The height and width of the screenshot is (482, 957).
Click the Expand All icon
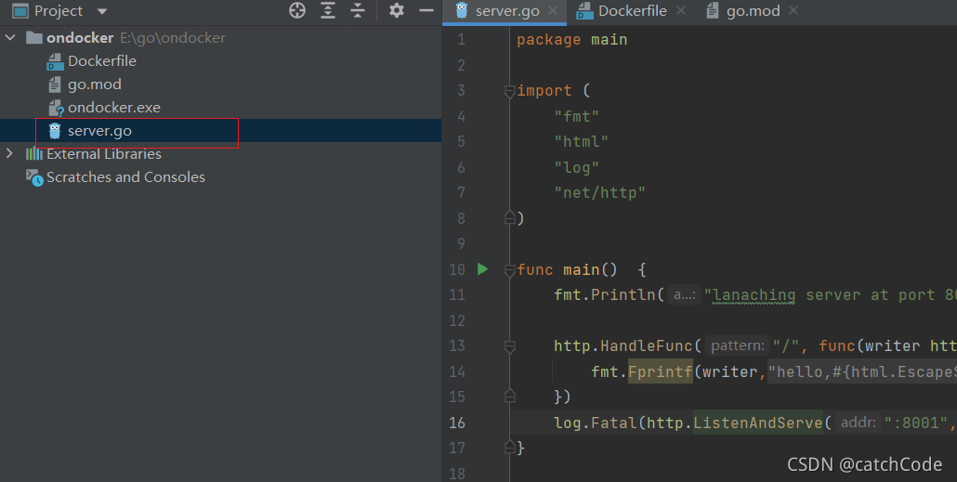(x=328, y=10)
